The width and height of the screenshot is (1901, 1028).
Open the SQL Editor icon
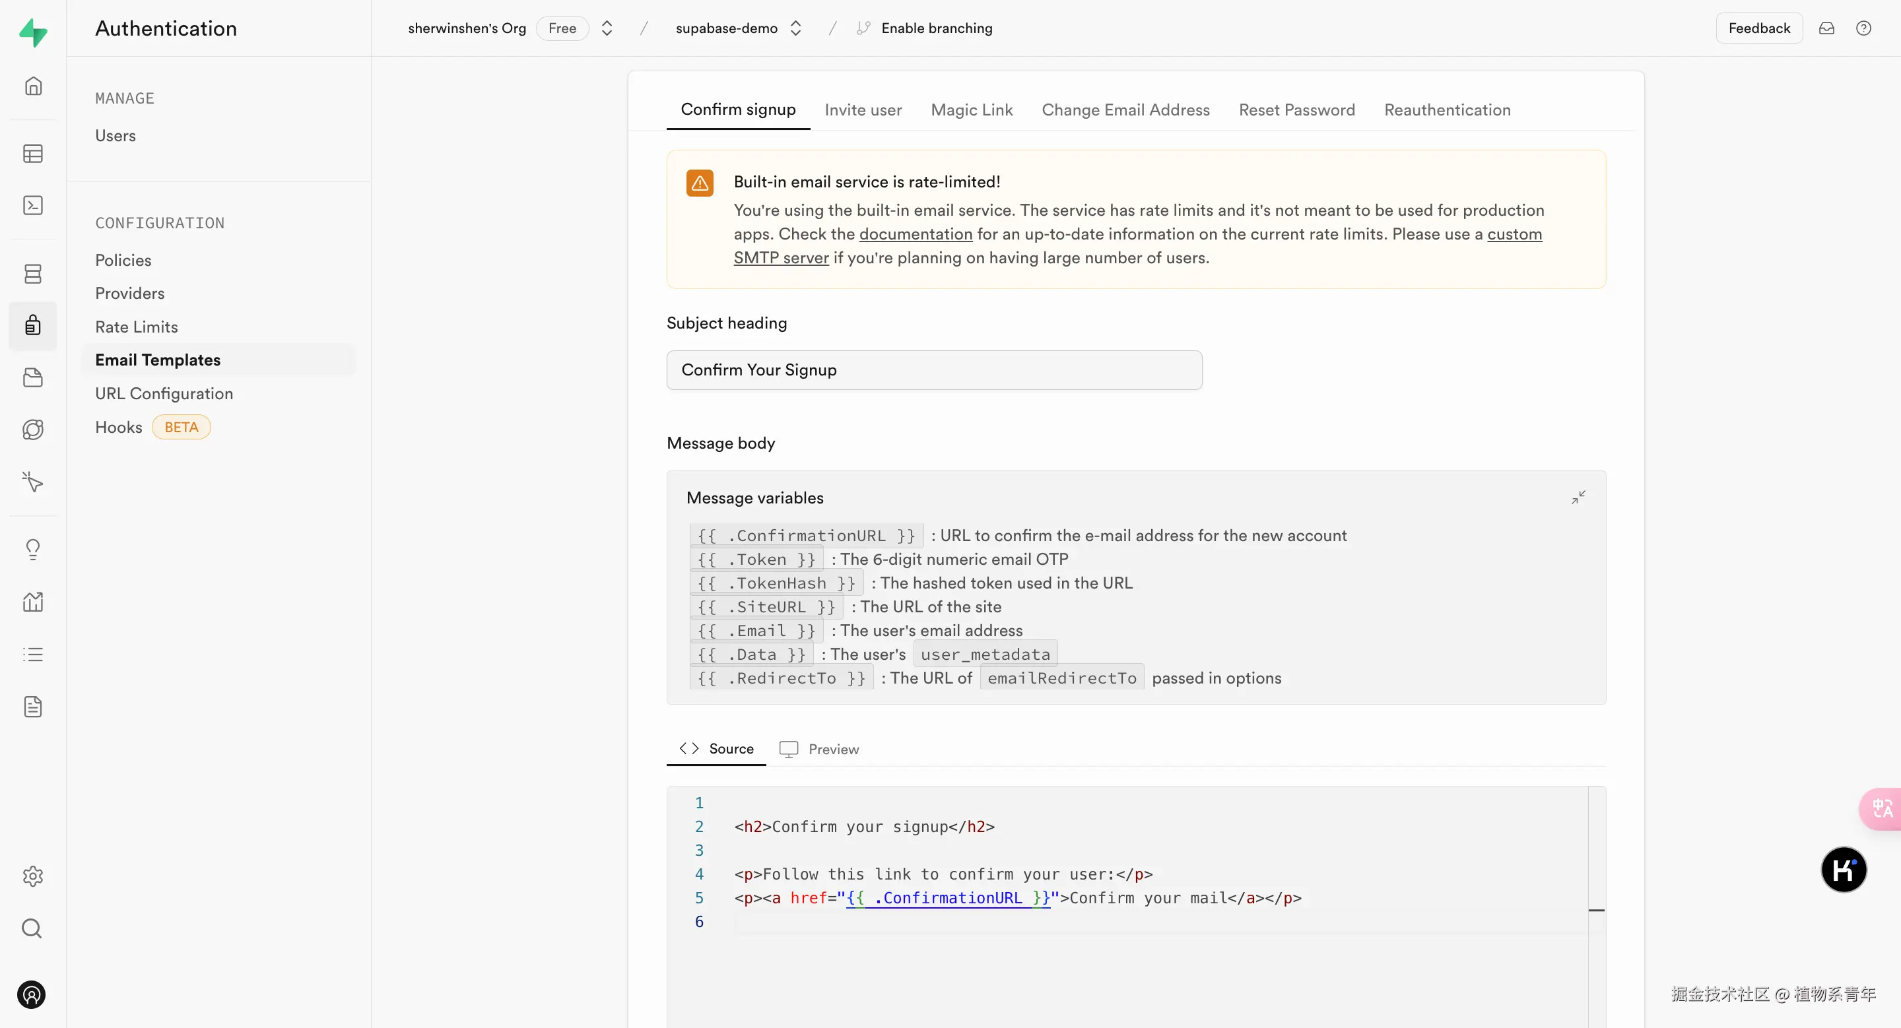[x=32, y=205]
